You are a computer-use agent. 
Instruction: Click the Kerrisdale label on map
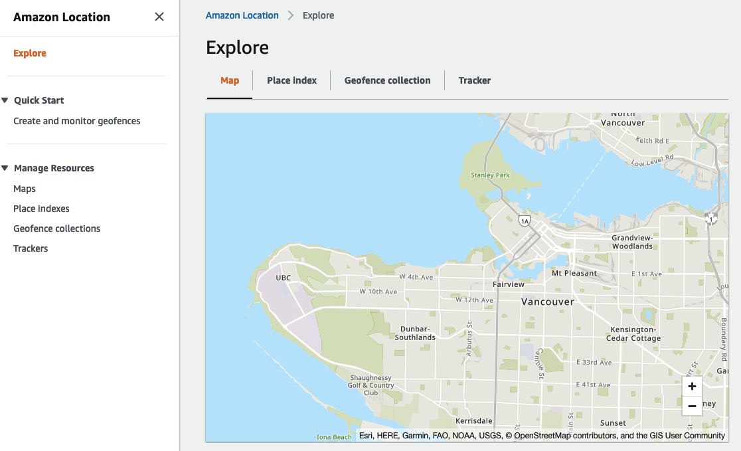474,420
